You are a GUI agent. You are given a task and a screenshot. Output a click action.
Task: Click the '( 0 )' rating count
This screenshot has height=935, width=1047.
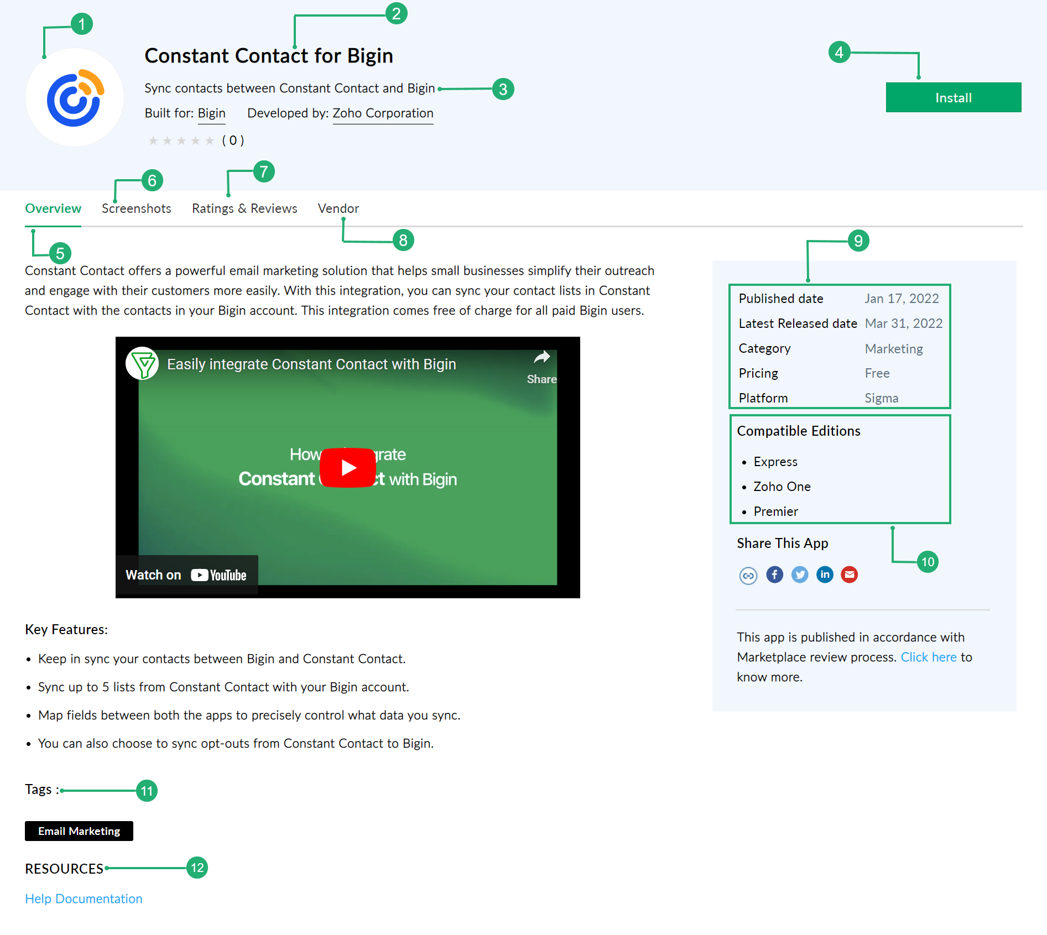click(233, 141)
